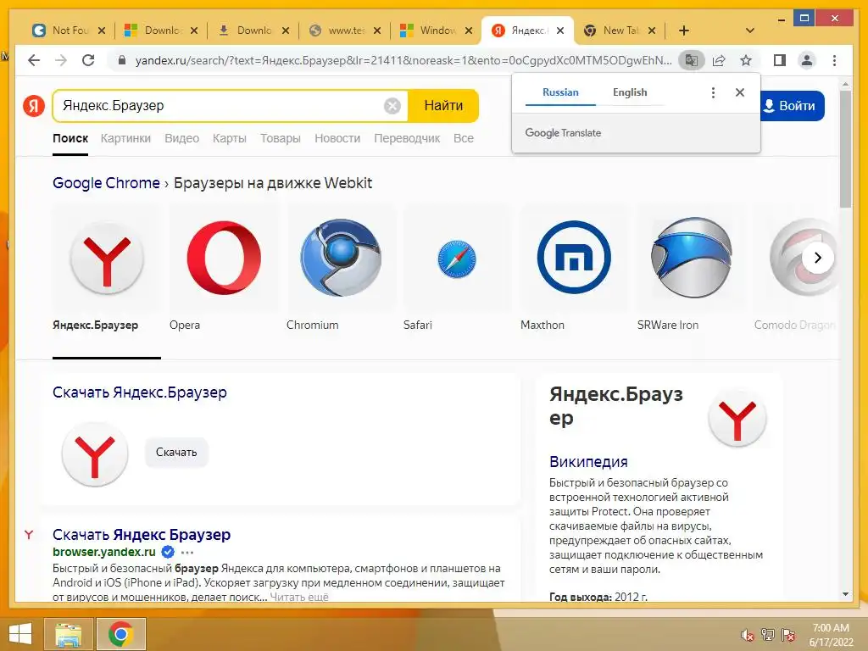Open the browser.yandex.ru green URL

(x=104, y=553)
